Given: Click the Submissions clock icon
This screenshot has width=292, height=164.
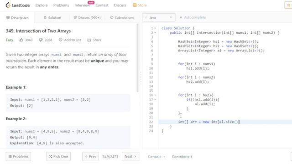Looking at the screenshot, I should (111, 17).
